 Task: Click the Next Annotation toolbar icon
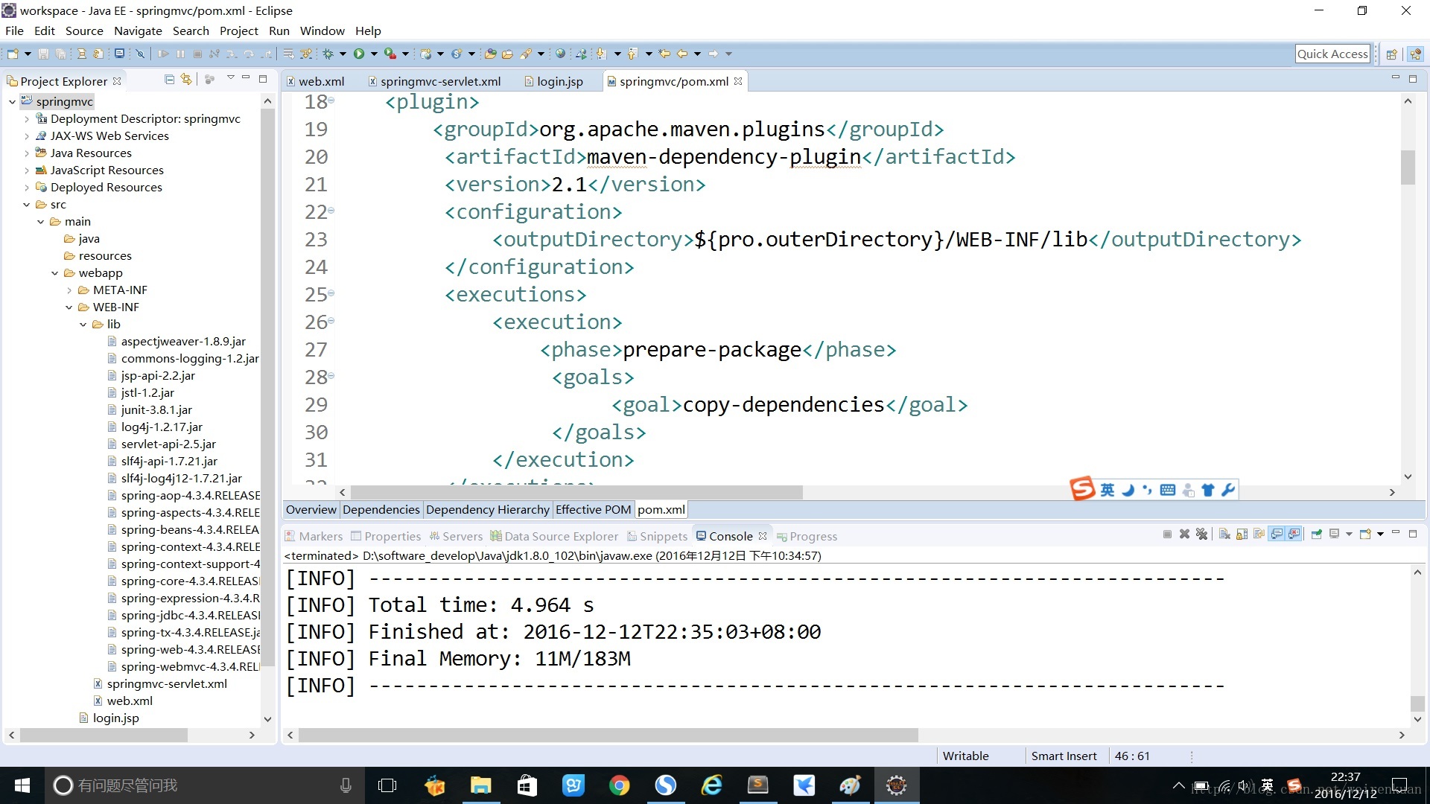click(600, 54)
